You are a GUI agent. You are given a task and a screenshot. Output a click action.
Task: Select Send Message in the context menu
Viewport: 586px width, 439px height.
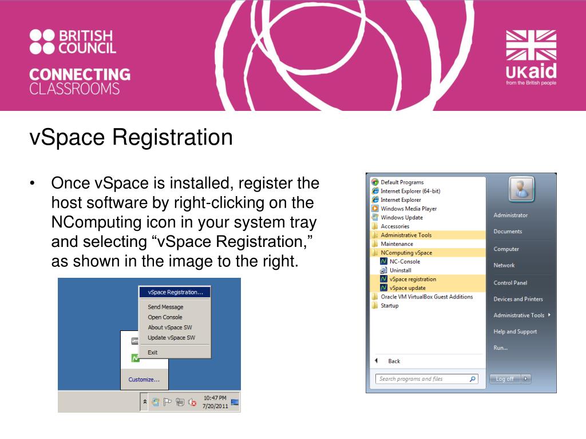pyautogui.click(x=165, y=307)
